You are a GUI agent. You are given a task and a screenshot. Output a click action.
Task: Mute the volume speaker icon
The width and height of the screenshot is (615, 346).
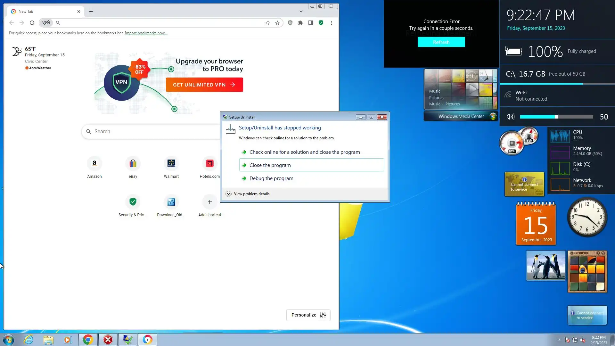pyautogui.click(x=510, y=117)
